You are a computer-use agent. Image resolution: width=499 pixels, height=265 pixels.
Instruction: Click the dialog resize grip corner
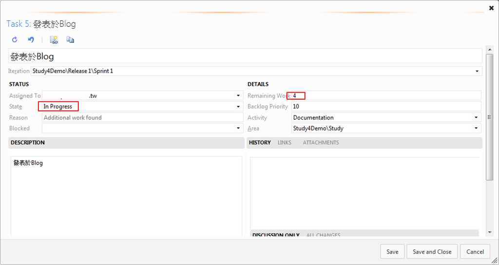coord(494,260)
